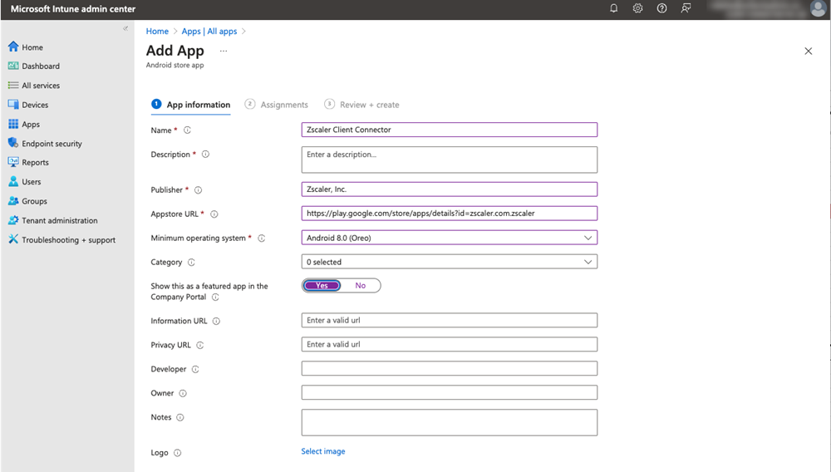Set featured app toggle to No
Viewport: 831px width, 472px height.
(361, 286)
